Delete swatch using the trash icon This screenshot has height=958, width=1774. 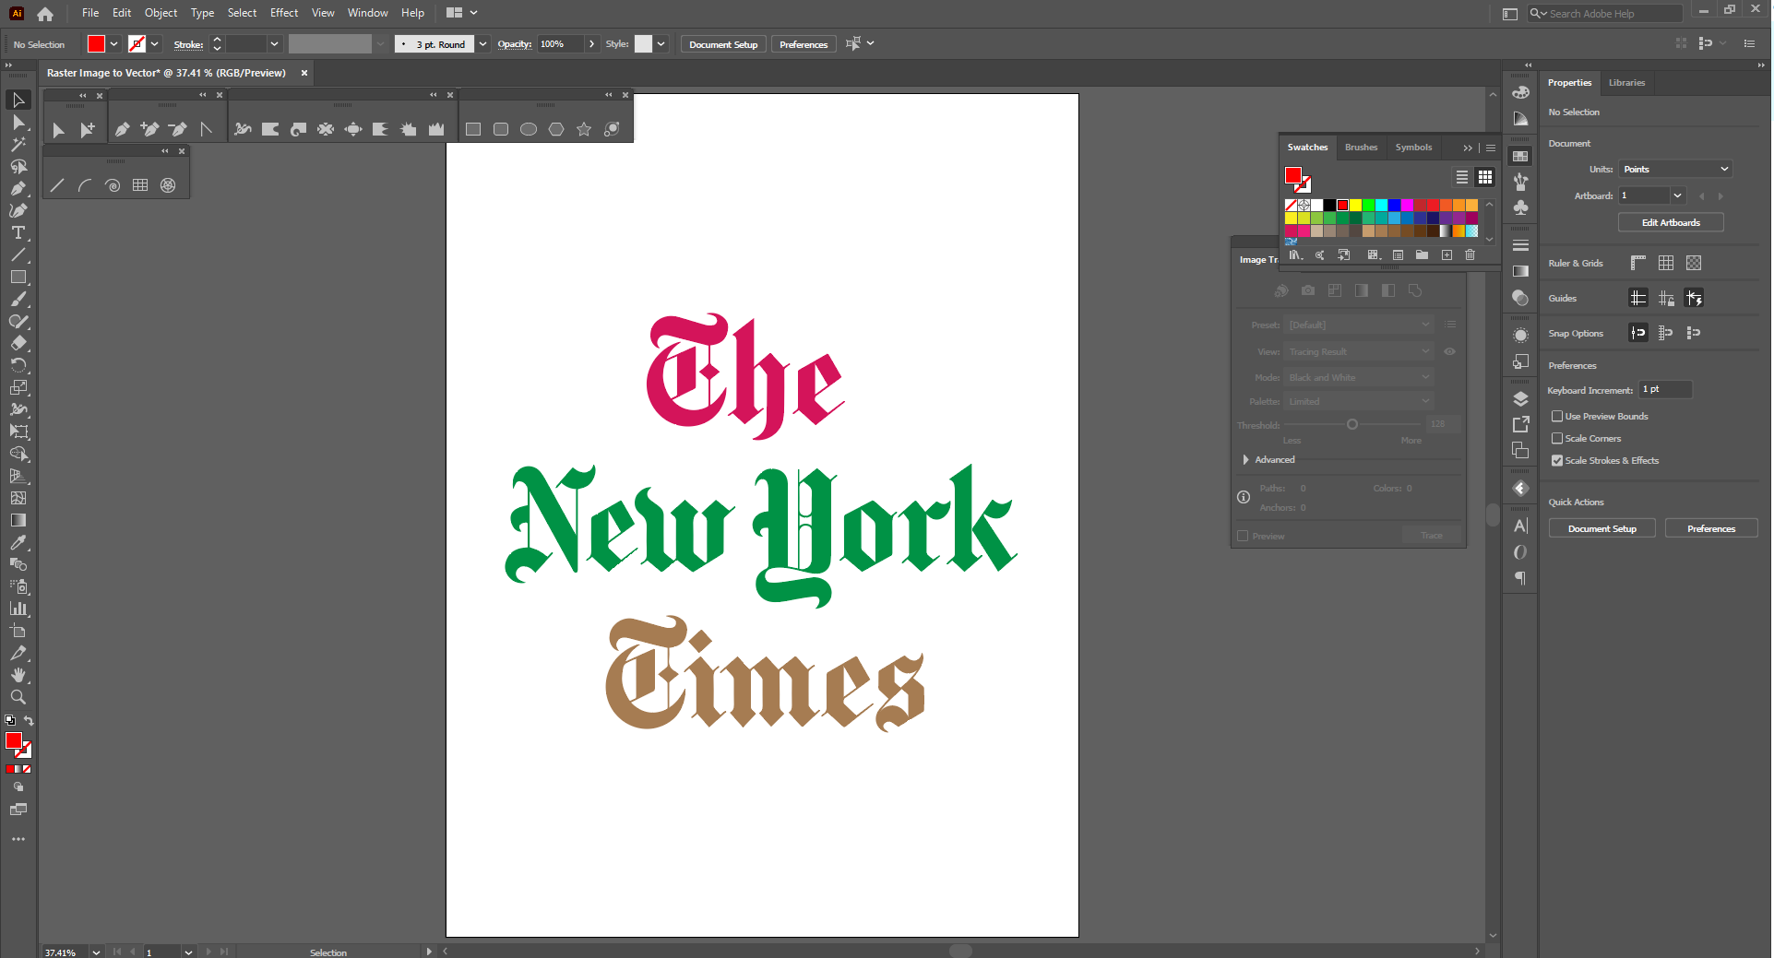point(1470,255)
